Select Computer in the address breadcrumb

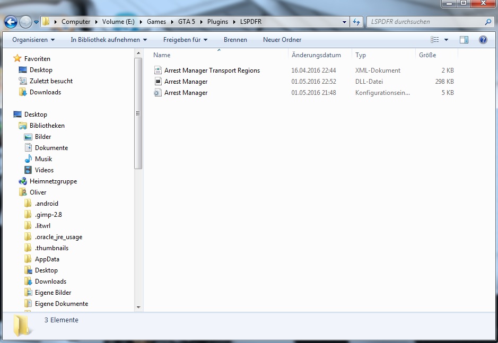click(76, 22)
